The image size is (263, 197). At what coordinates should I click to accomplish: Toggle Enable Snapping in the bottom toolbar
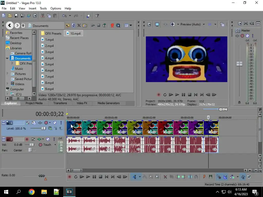[x=219, y=177]
